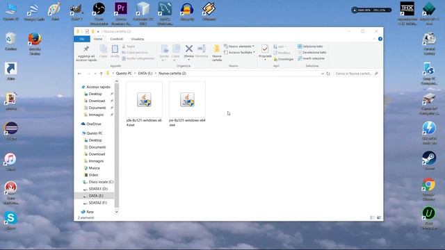The image size is (445, 250).
Task: Switch to the large icons view in status bar
Action: point(378,217)
